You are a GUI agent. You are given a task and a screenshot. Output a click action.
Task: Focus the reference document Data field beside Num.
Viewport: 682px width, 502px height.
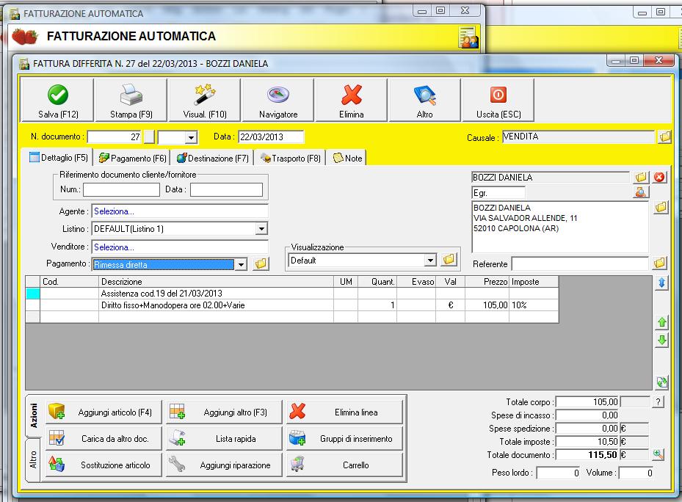226,189
